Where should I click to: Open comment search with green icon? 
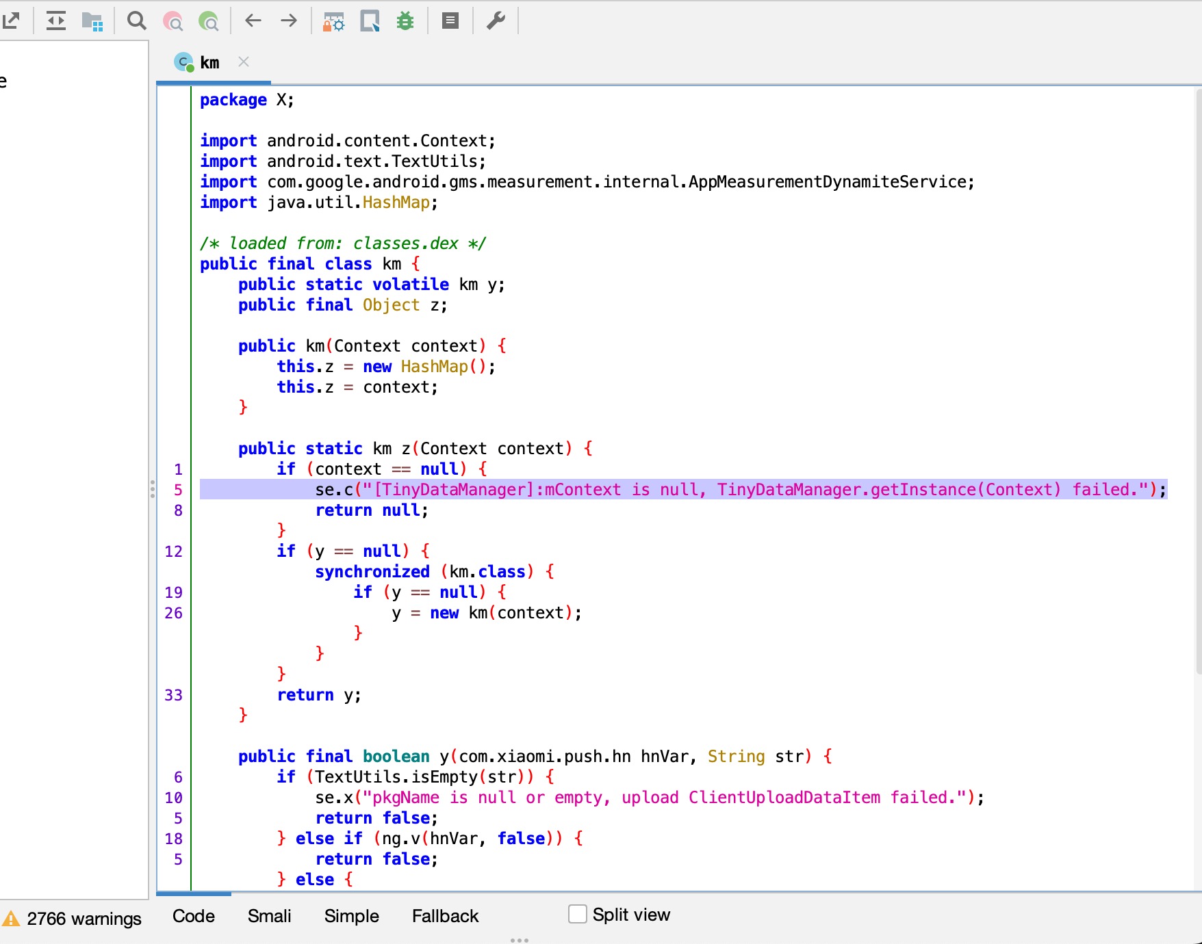point(208,21)
